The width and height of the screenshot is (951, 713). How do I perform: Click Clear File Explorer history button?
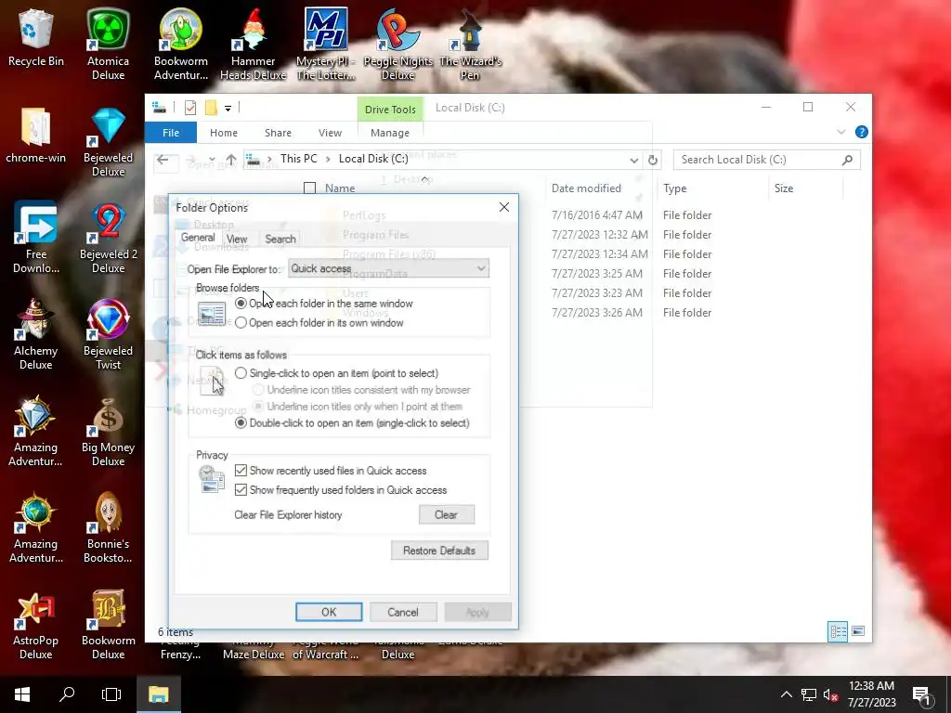click(x=447, y=514)
